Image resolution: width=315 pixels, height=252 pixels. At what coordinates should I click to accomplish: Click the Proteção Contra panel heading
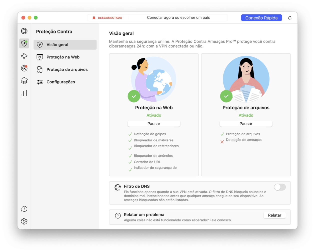click(54, 31)
